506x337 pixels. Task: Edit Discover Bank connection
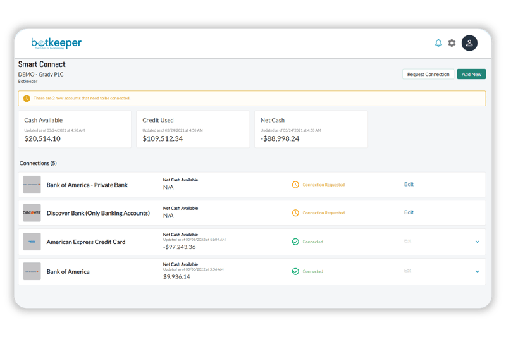[409, 212]
